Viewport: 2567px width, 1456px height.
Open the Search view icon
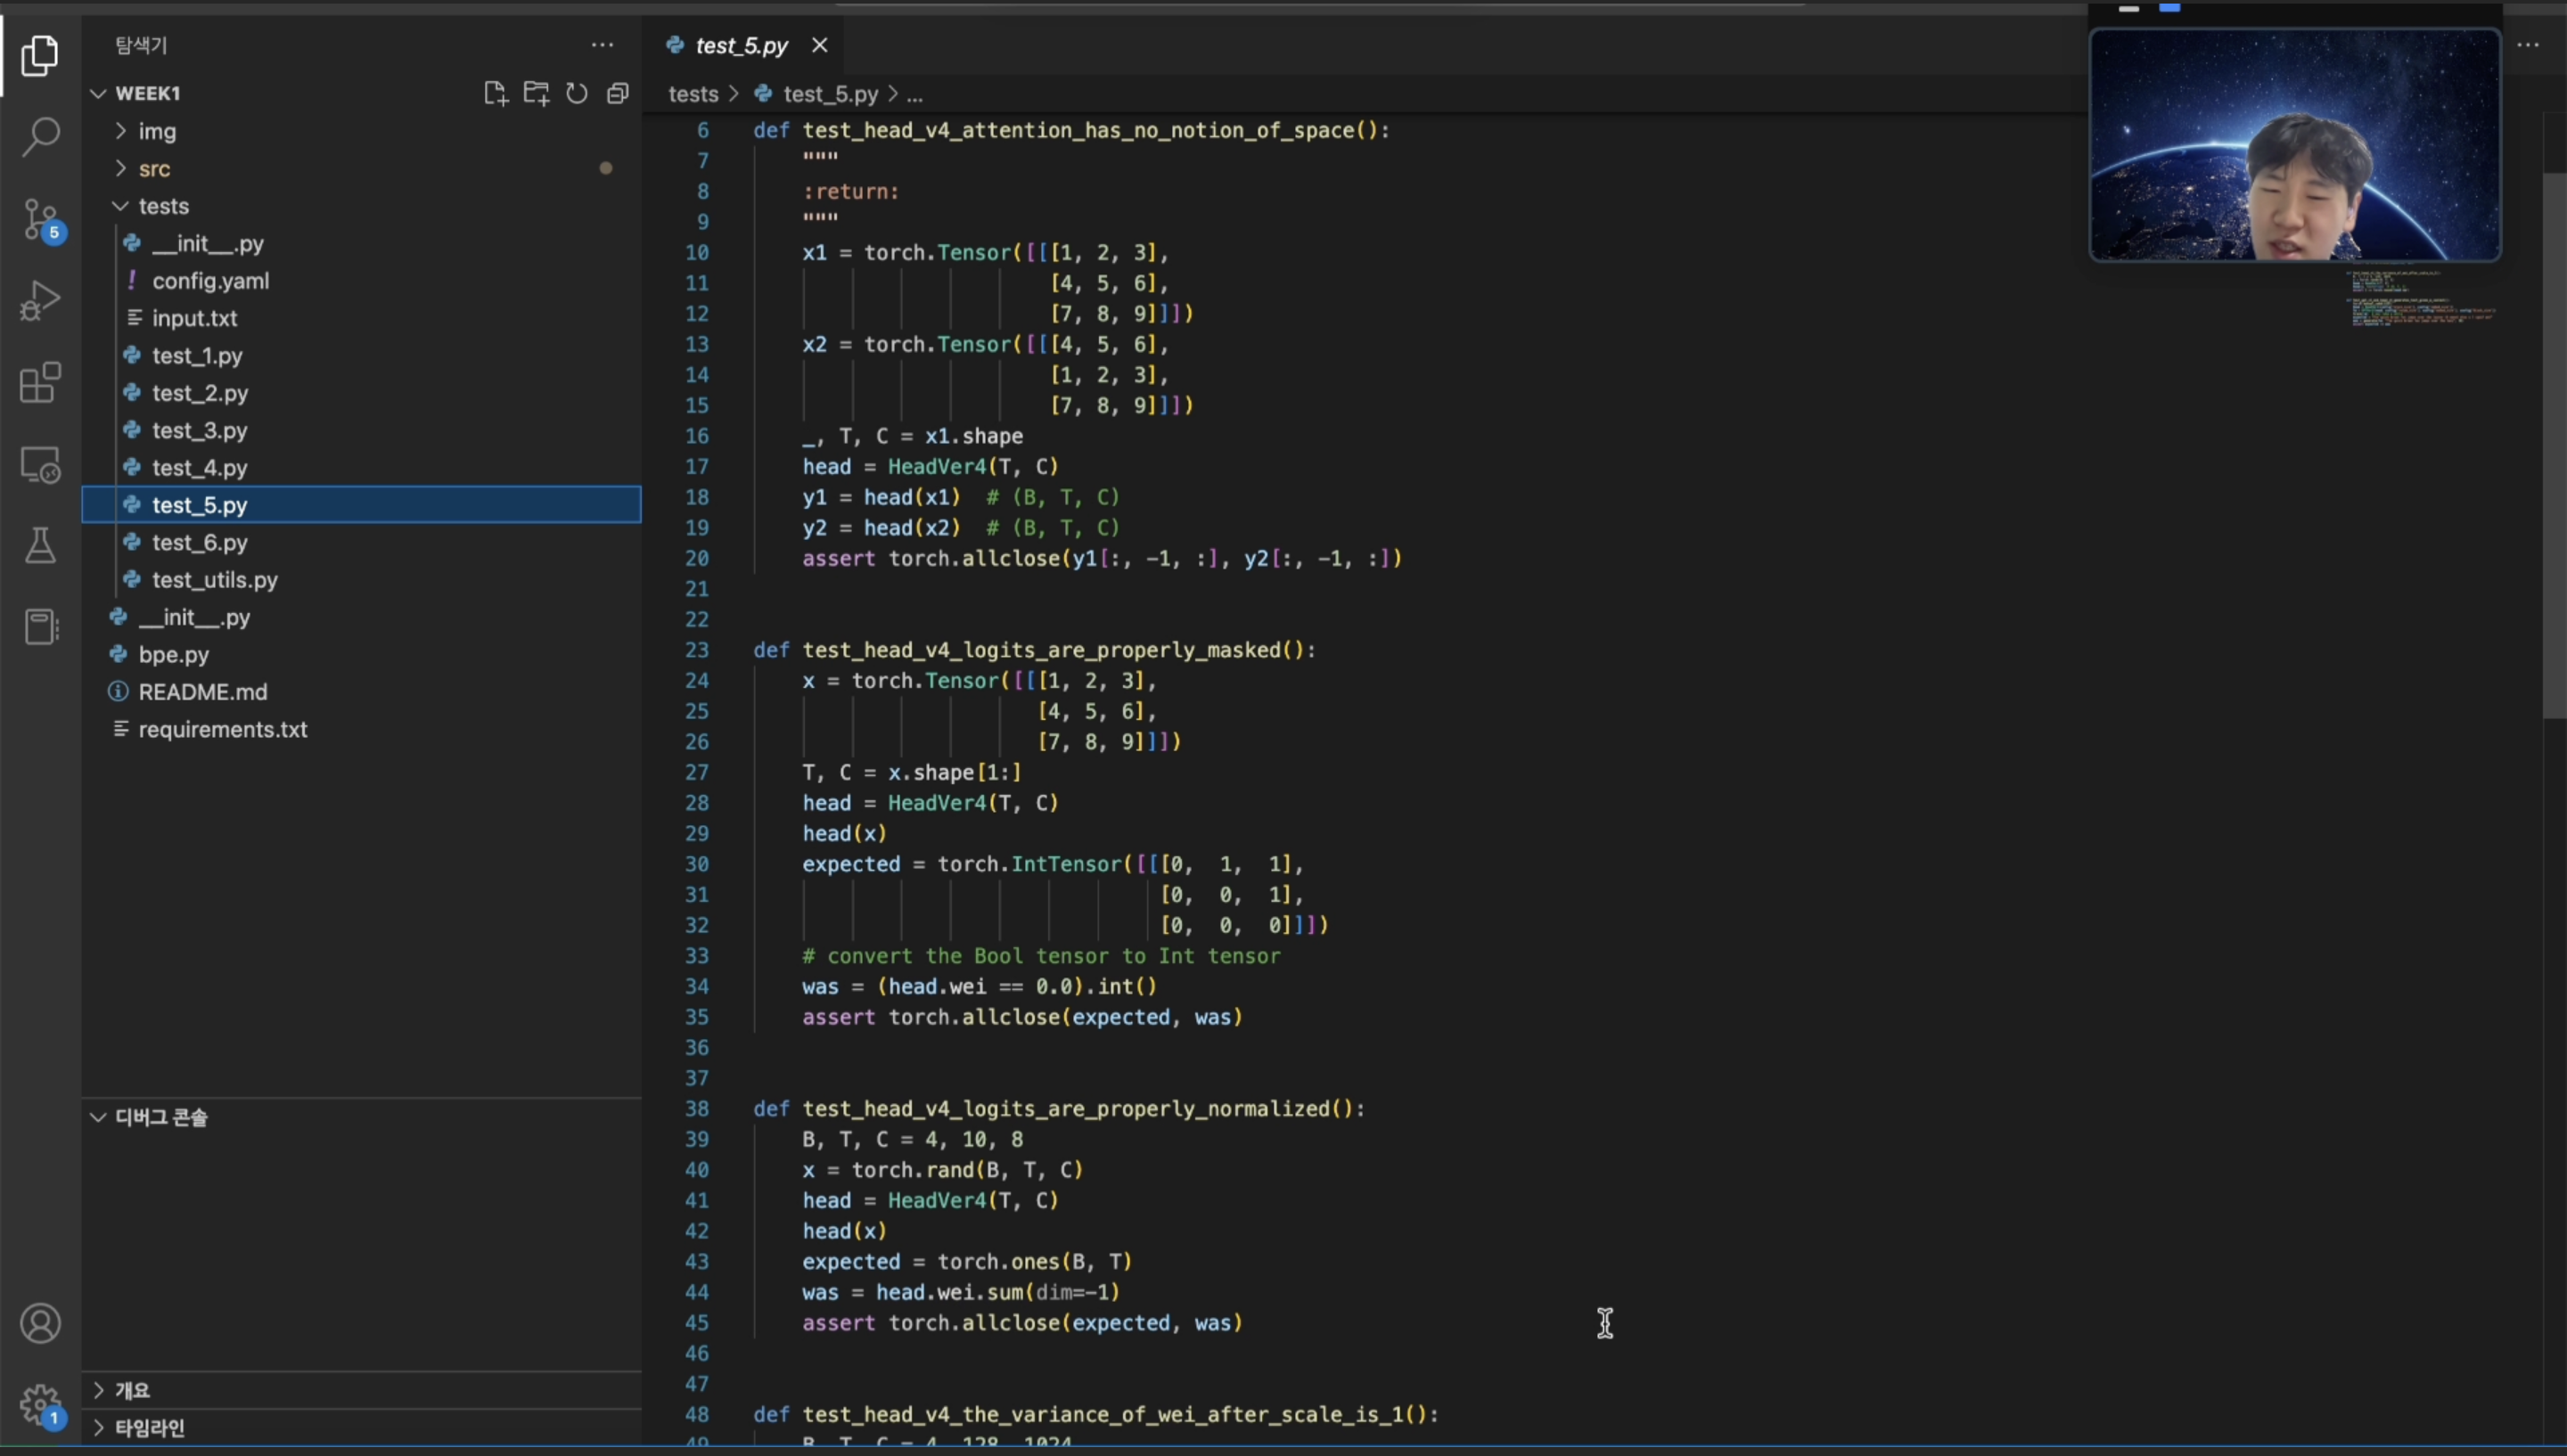coord(40,137)
